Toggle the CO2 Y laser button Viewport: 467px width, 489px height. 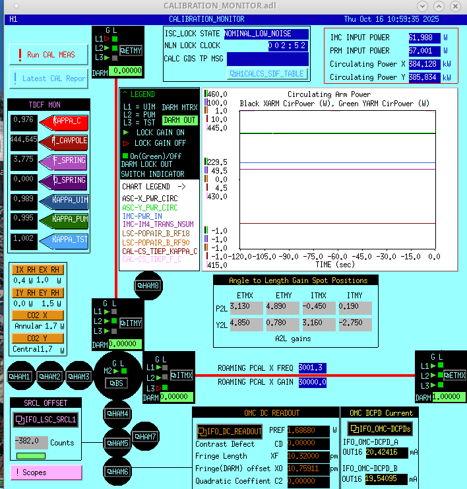38,339
